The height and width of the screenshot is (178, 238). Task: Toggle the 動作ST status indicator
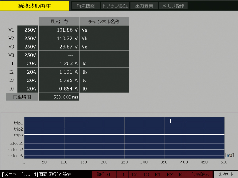[x=104, y=174]
